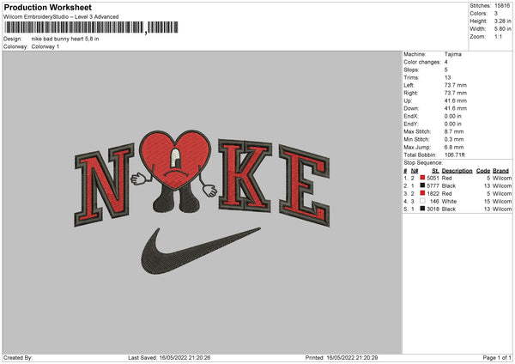This screenshot has width=515, height=364.
Task: Click the Zoom value 1:1
Action: tap(498, 36)
